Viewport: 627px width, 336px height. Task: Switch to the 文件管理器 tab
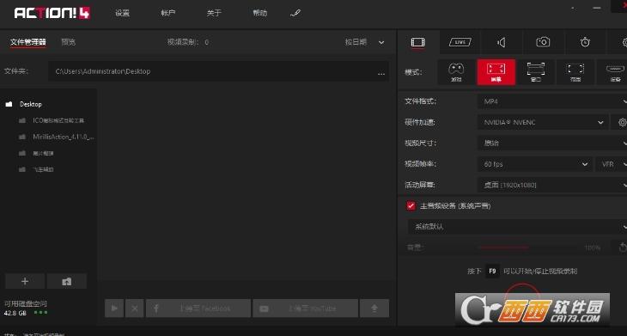28,42
